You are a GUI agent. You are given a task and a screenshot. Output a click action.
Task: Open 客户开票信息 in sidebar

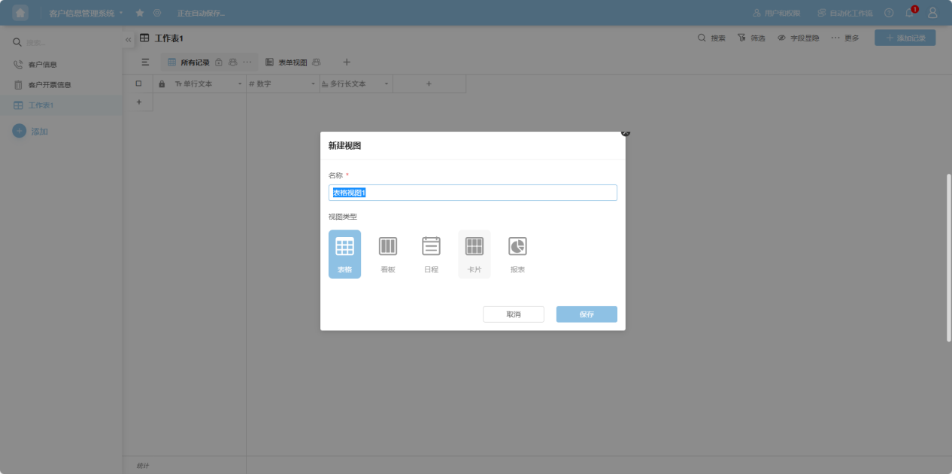coord(50,85)
